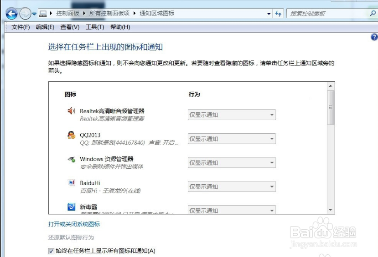Click the QQ2013 penguin icon
Viewport: 378px width, 257px height.
(x=71, y=135)
